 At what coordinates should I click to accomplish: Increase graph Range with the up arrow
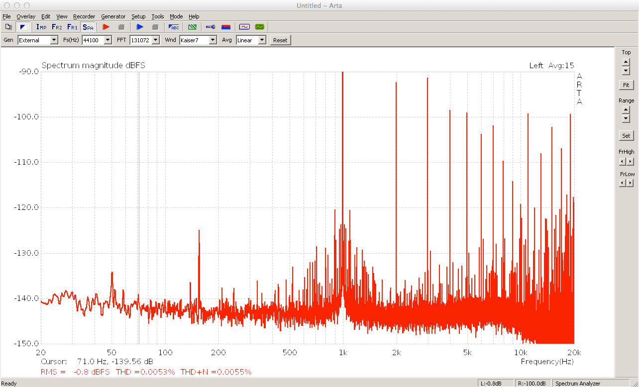click(x=626, y=110)
